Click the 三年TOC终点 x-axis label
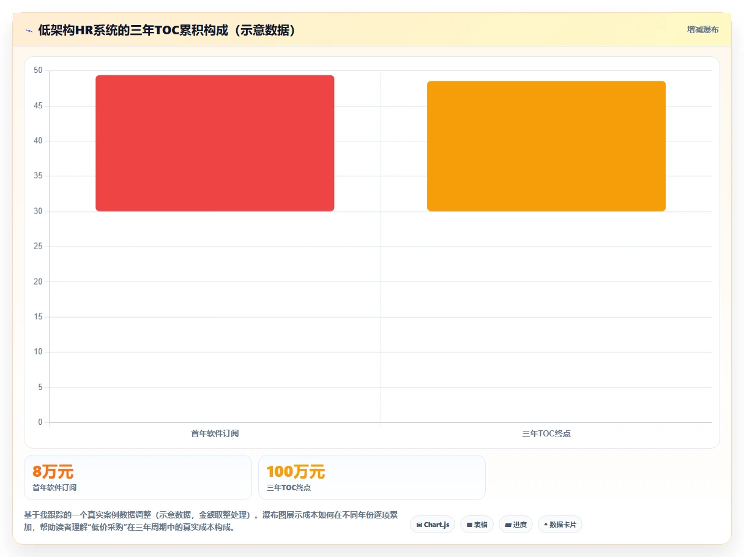Image resolution: width=744 pixels, height=557 pixels. tap(546, 433)
